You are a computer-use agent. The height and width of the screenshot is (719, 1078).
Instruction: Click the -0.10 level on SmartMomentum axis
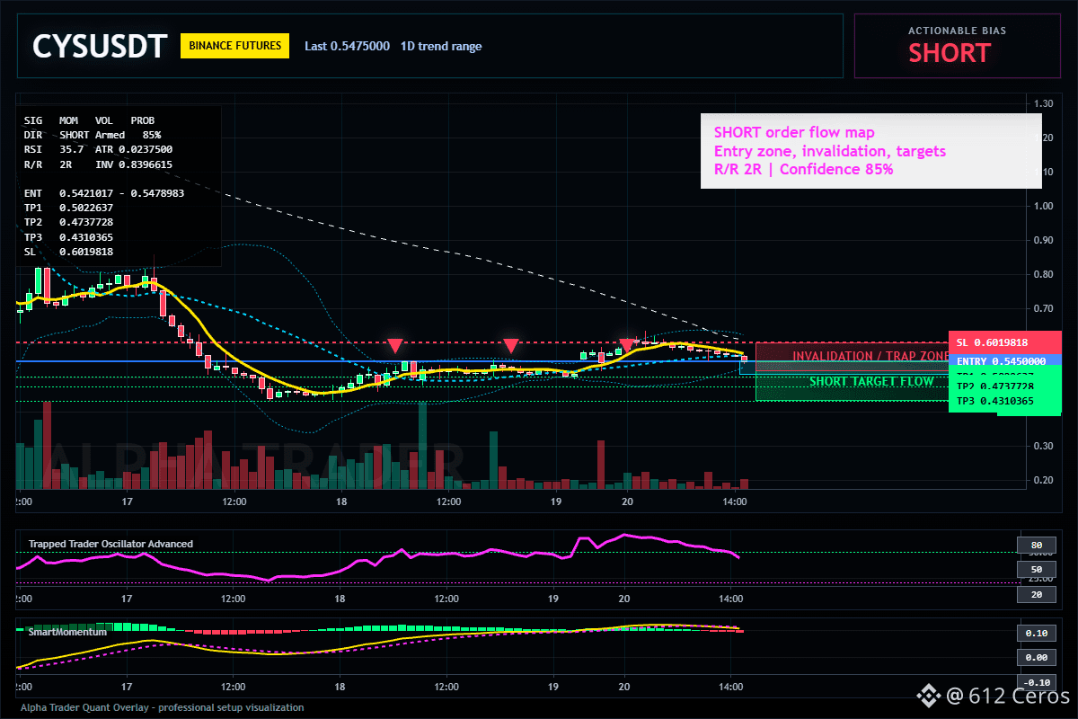[1036, 682]
